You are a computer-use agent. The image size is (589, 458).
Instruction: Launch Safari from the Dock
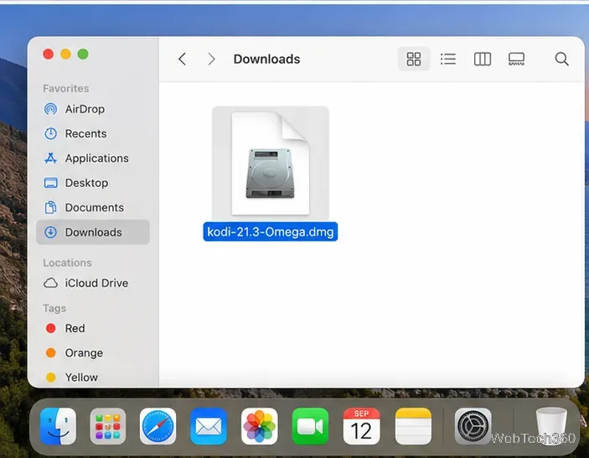(x=158, y=426)
